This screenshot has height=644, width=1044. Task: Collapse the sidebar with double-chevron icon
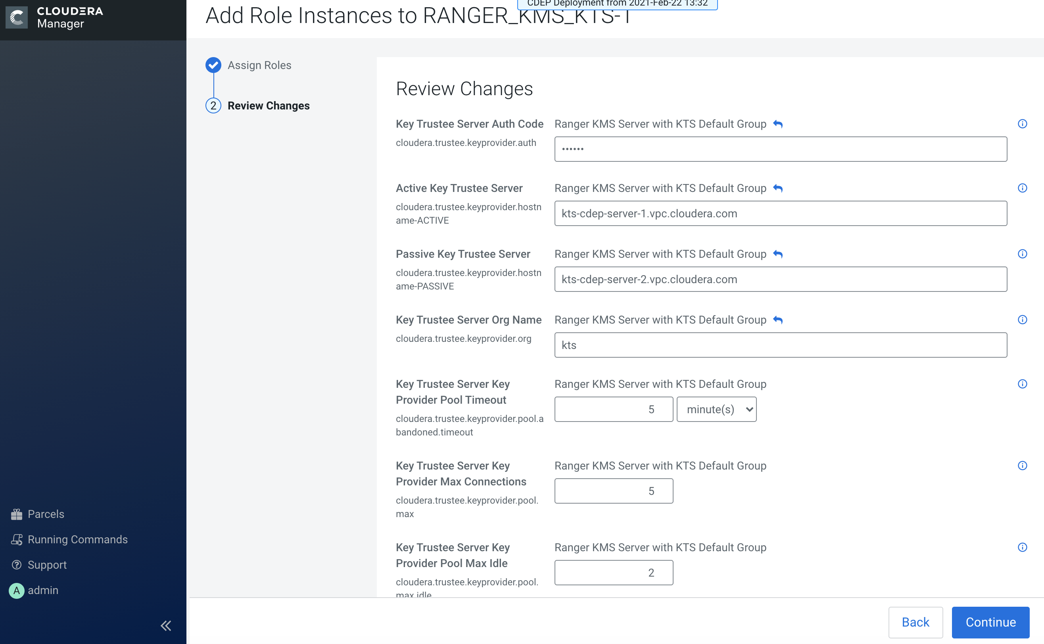166,625
